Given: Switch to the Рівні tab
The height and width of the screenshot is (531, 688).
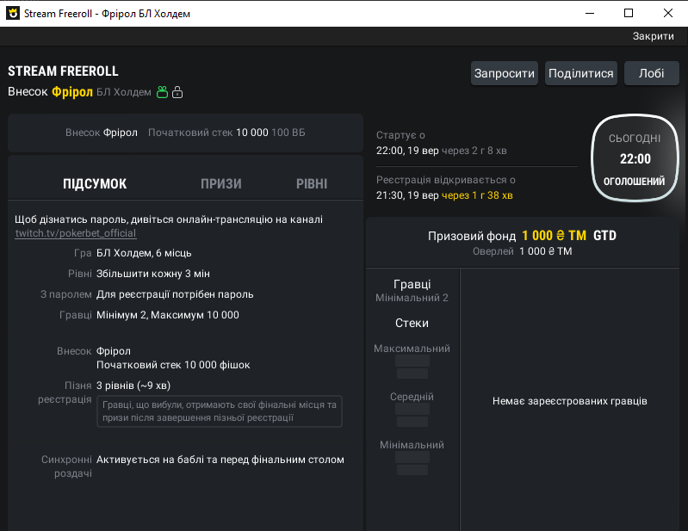Looking at the screenshot, I should coord(312,183).
